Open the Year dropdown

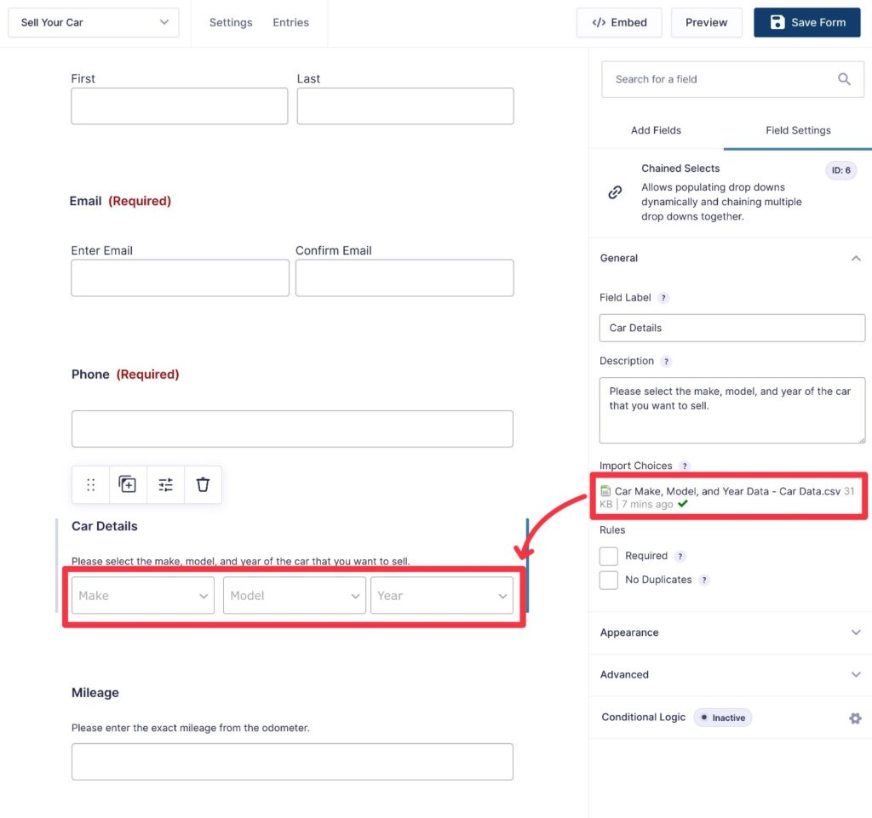[x=442, y=596]
